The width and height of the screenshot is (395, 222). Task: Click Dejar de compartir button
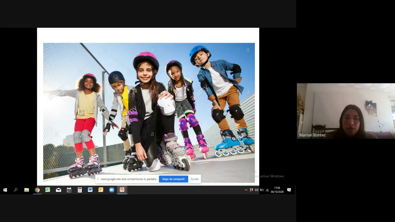(173, 179)
